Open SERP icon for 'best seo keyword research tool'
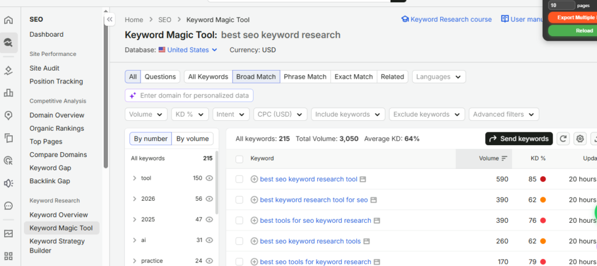 (363, 179)
